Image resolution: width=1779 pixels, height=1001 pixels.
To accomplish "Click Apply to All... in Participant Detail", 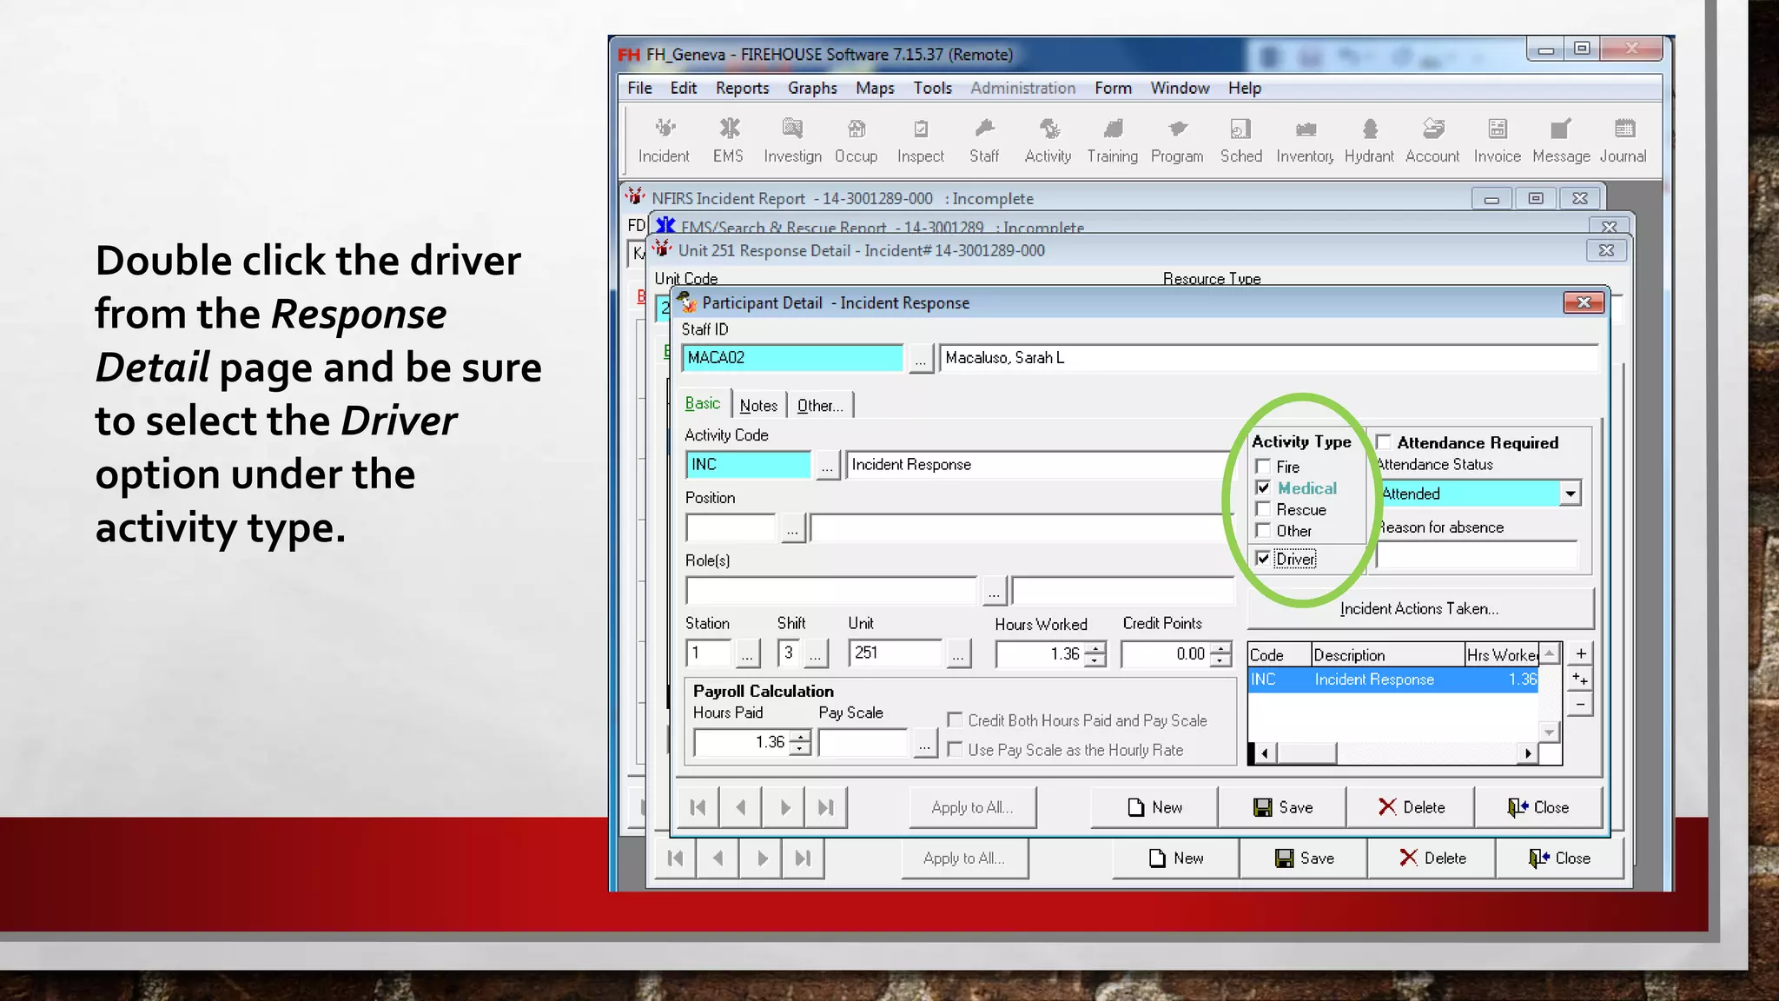I will coord(972,807).
